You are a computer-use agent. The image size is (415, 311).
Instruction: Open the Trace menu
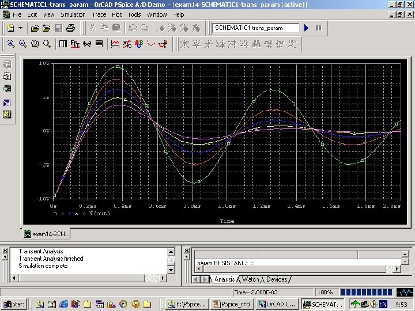pos(99,14)
